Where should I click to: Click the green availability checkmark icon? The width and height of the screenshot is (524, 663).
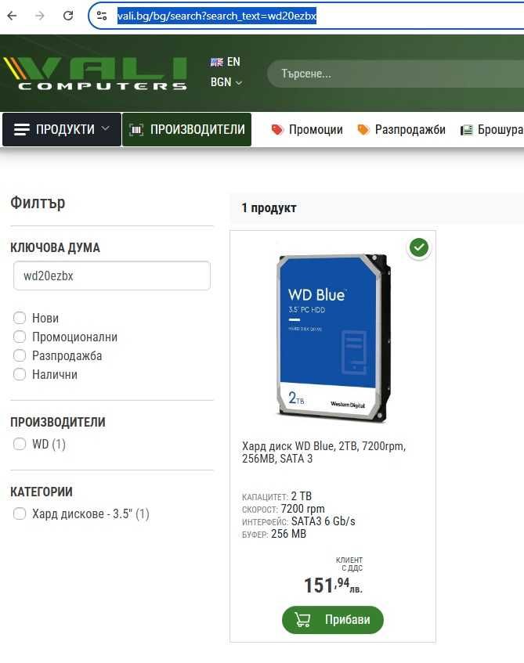point(419,247)
